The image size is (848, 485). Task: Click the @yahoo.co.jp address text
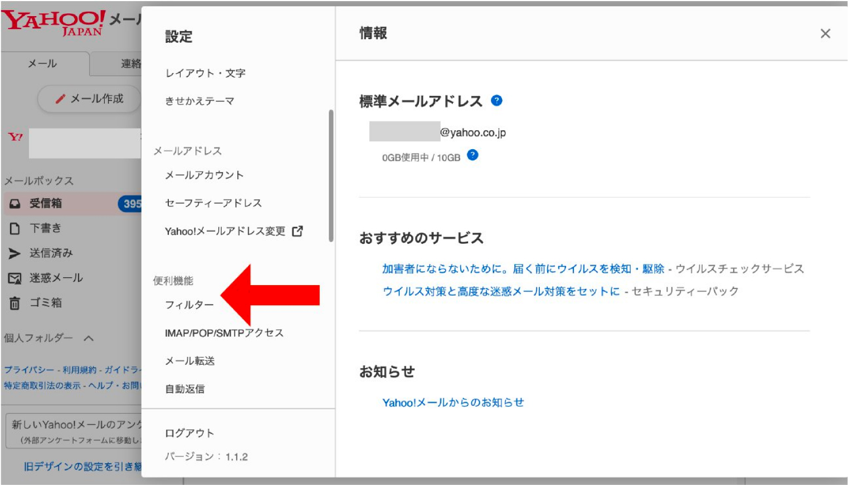tap(473, 133)
